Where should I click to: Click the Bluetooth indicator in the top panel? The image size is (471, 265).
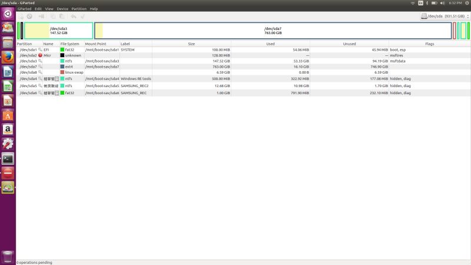click(427, 3)
